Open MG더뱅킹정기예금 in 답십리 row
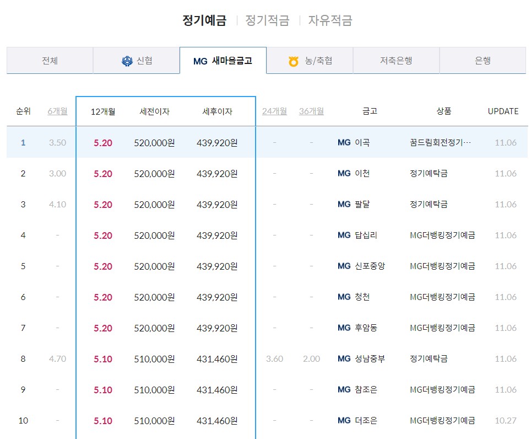 point(442,235)
